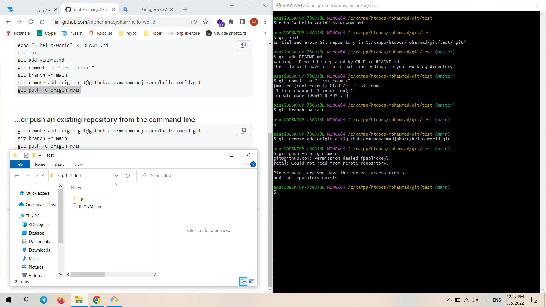This screenshot has width=546, height=307.
Task: Expand the Explorer address path dropdown
Action: click(116, 176)
